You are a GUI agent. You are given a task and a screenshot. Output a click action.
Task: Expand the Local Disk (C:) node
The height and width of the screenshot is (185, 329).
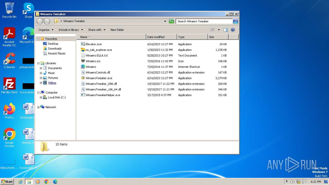point(41,97)
